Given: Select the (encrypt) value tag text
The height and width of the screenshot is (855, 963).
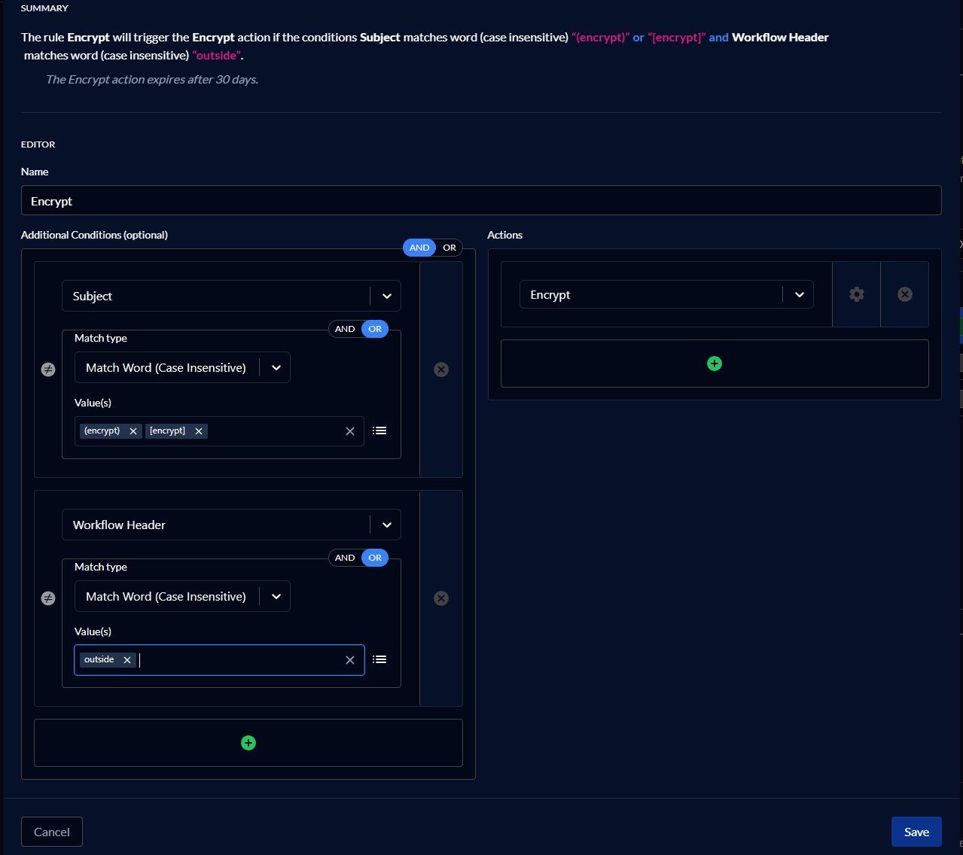Looking at the screenshot, I should tap(102, 431).
